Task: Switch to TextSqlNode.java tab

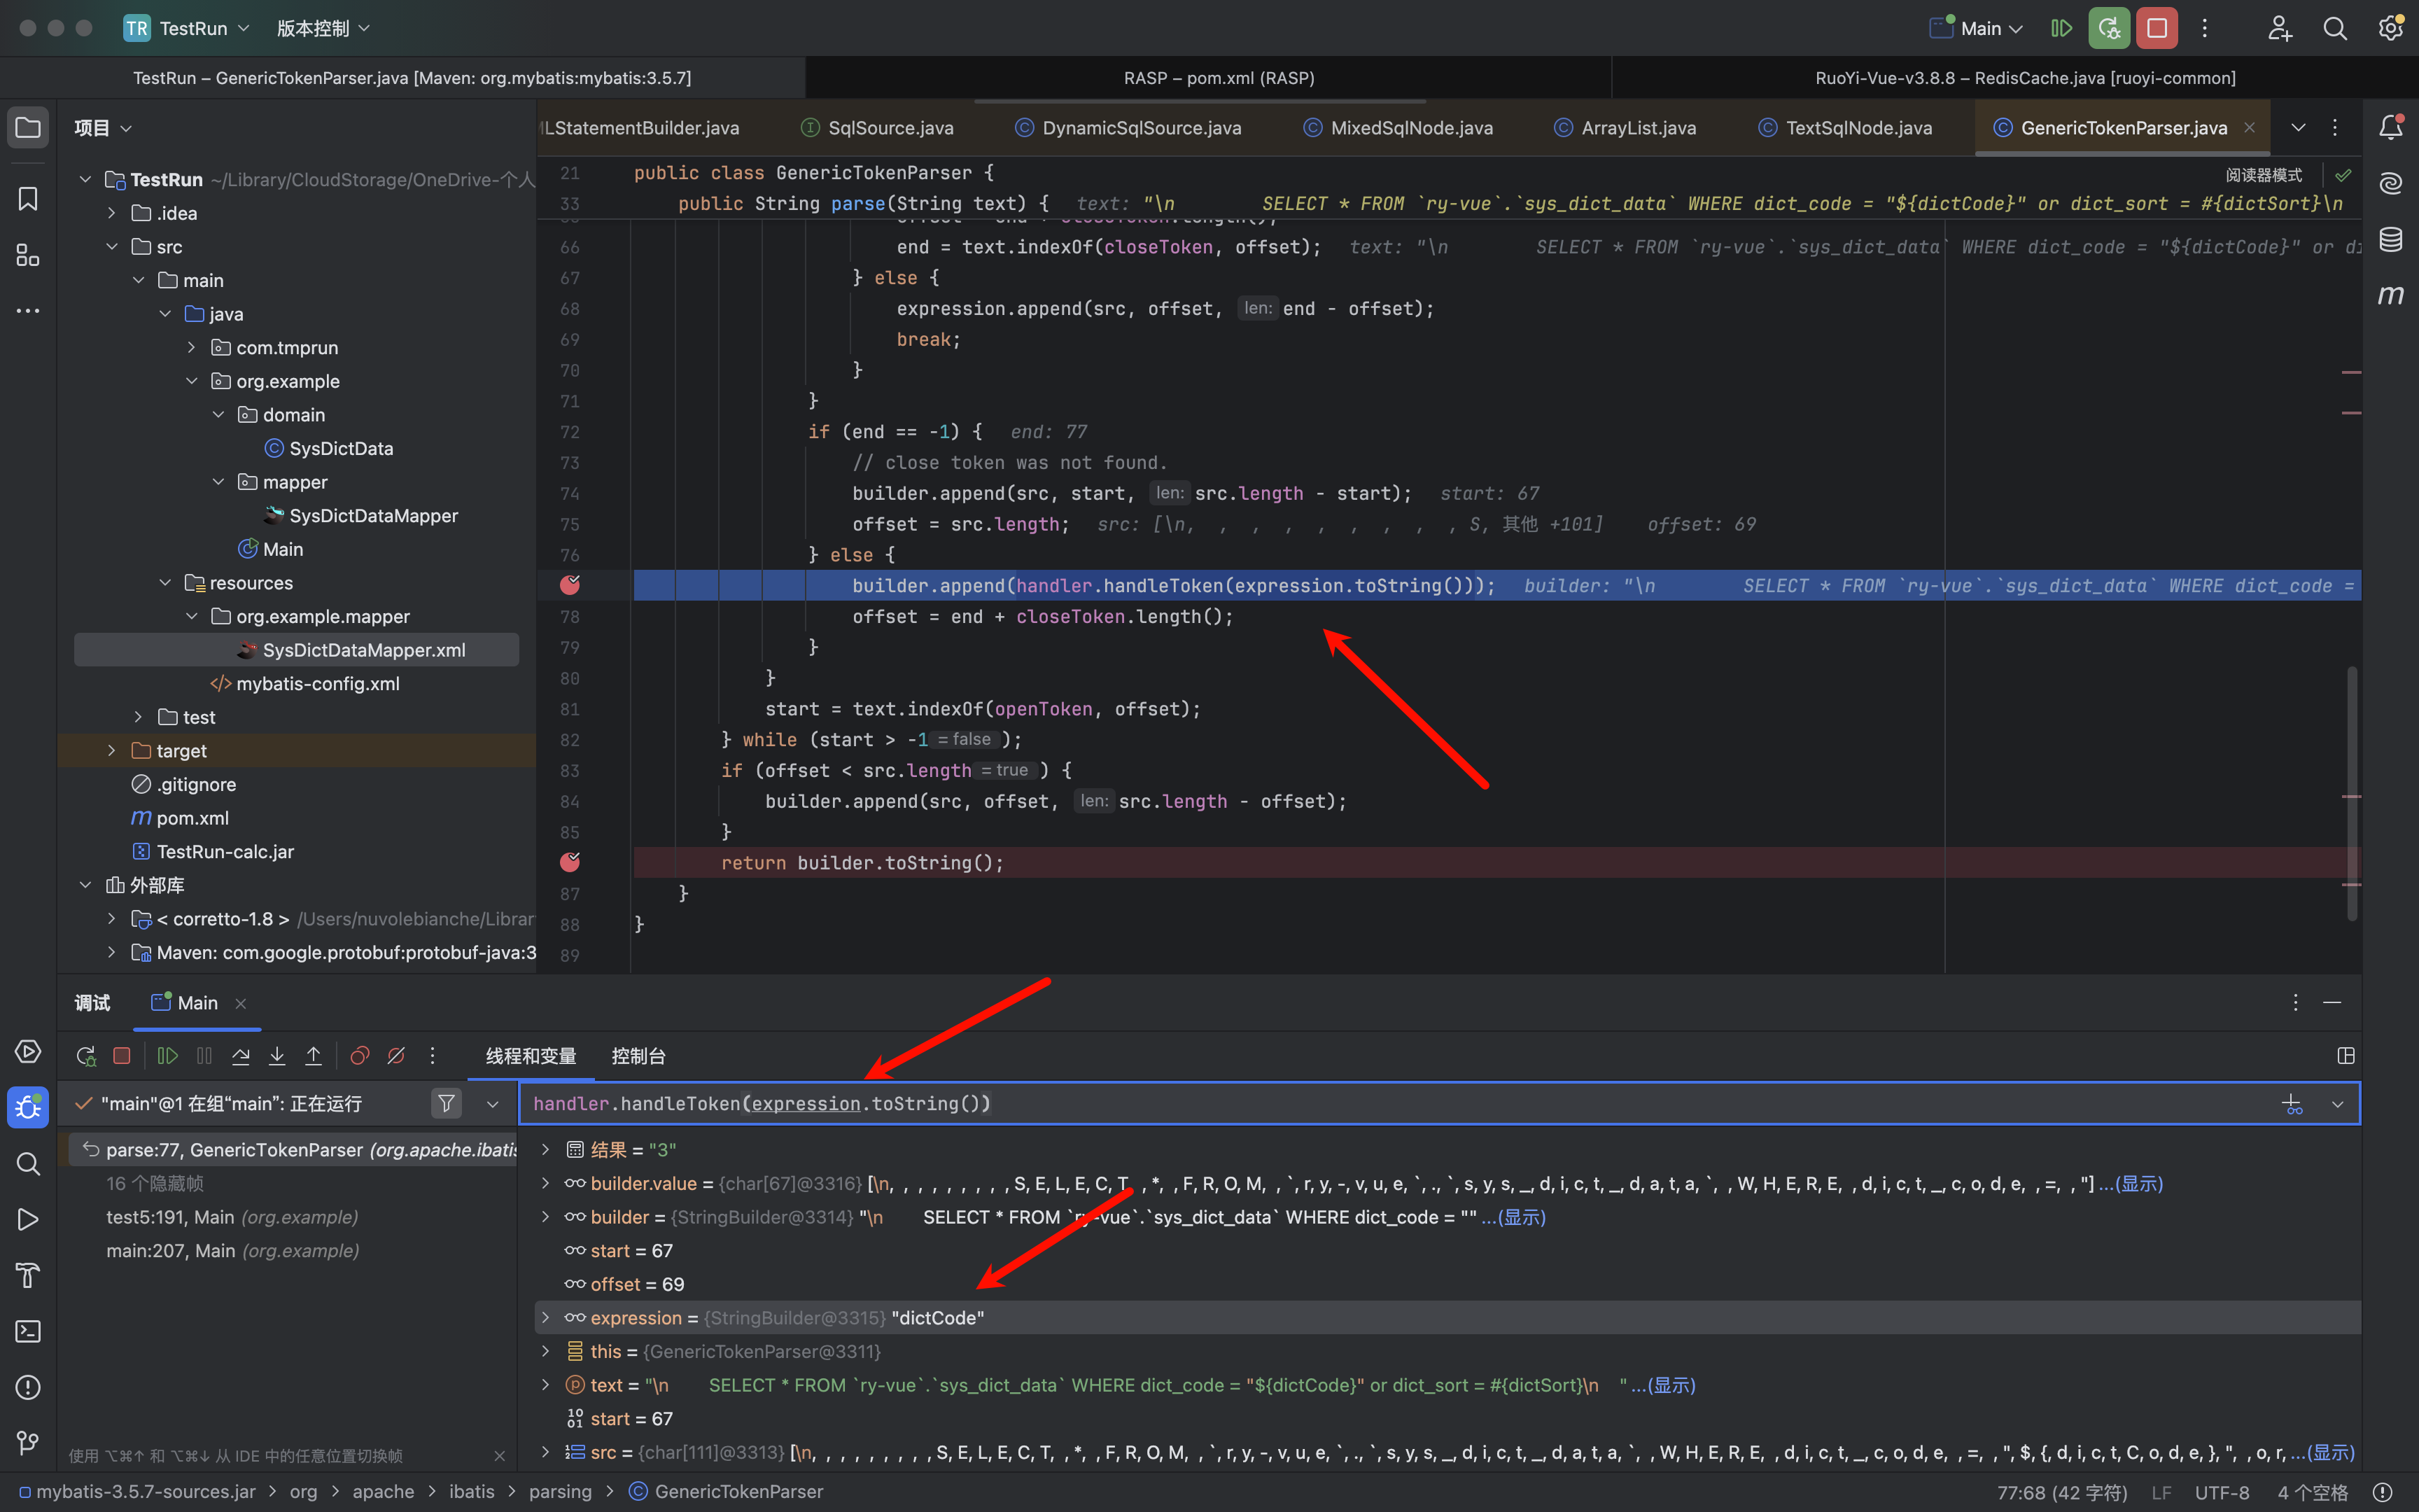Action: (1845, 128)
